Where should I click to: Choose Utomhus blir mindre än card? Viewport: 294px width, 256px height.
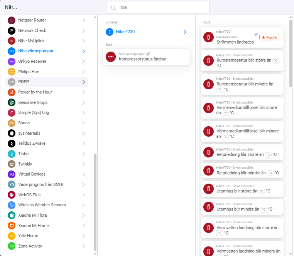coord(242,207)
